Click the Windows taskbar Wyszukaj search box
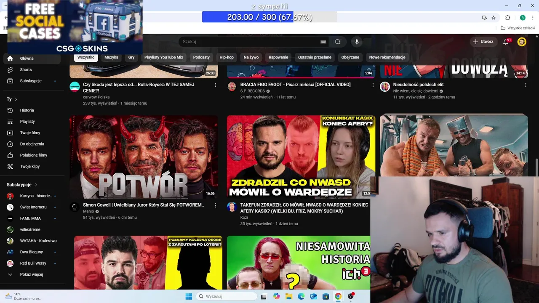The width and height of the screenshot is (539, 303). [227, 296]
